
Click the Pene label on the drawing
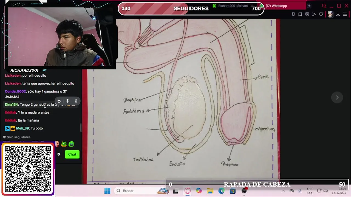point(263,77)
